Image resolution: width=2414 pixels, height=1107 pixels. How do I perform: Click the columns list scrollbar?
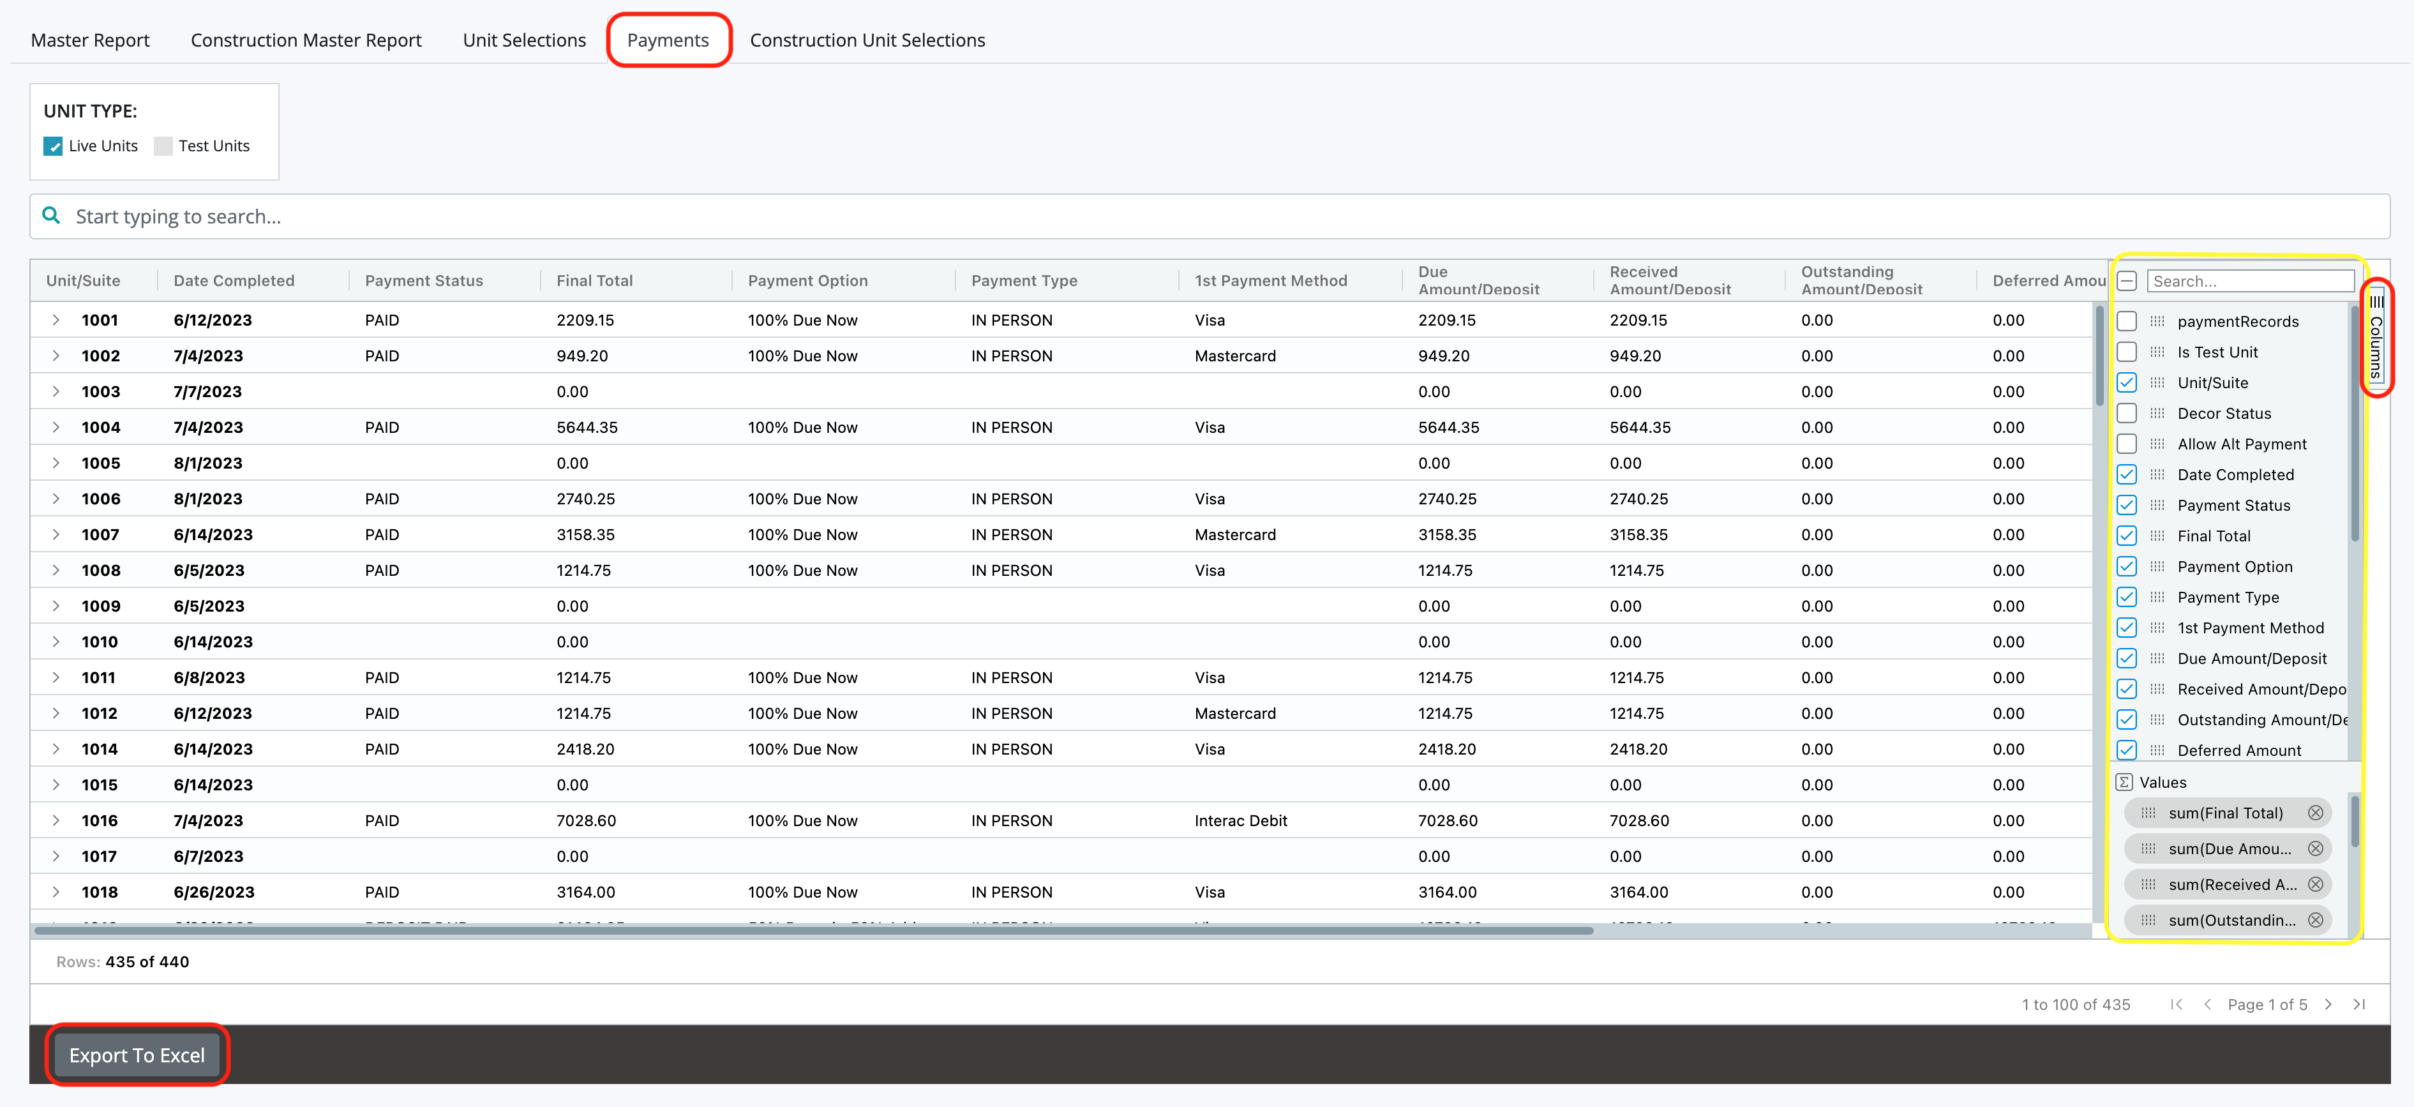pyautogui.click(x=2355, y=424)
